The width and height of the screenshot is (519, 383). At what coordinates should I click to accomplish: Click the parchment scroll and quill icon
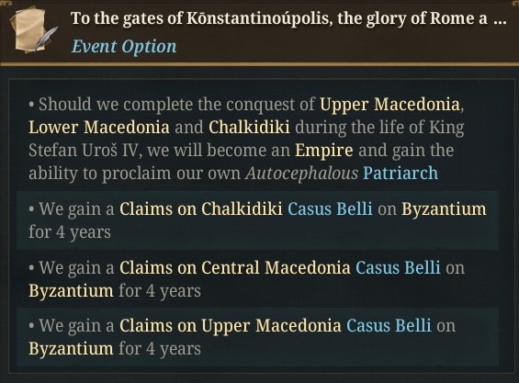(32, 30)
